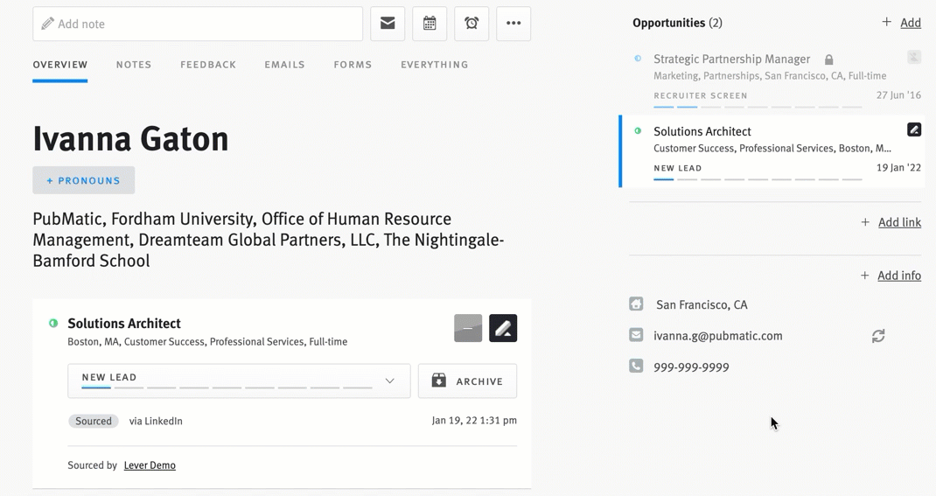The height and width of the screenshot is (496, 936).
Task: Click the black edit pencil on Solutions Architect card
Action: 503,328
